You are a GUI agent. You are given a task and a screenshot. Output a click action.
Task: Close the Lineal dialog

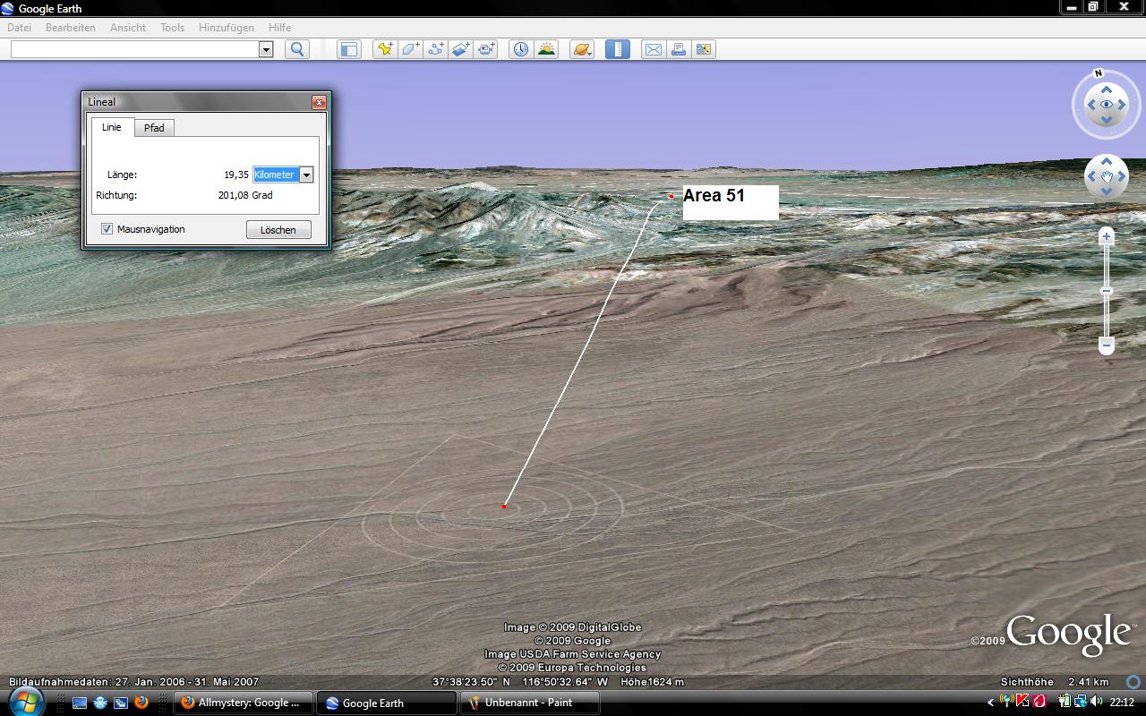(319, 102)
